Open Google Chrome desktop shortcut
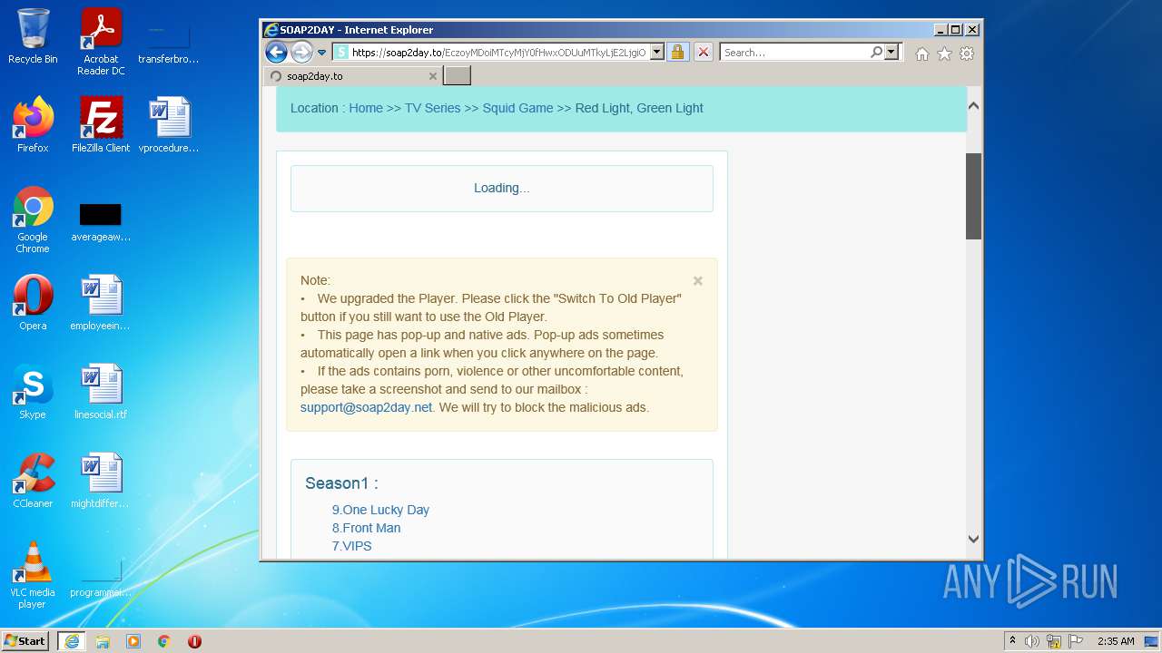1162x653 pixels. [33, 219]
